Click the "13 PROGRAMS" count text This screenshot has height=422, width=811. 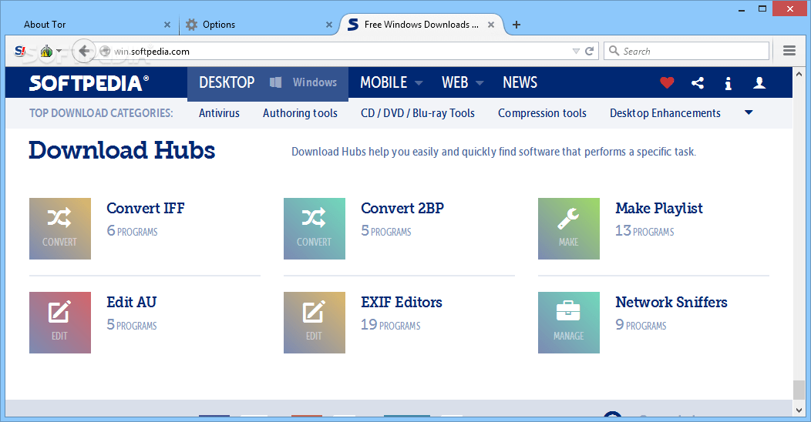click(x=644, y=231)
